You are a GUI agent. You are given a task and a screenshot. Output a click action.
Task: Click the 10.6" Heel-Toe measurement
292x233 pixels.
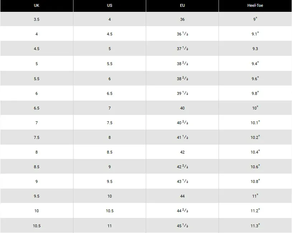255,167
